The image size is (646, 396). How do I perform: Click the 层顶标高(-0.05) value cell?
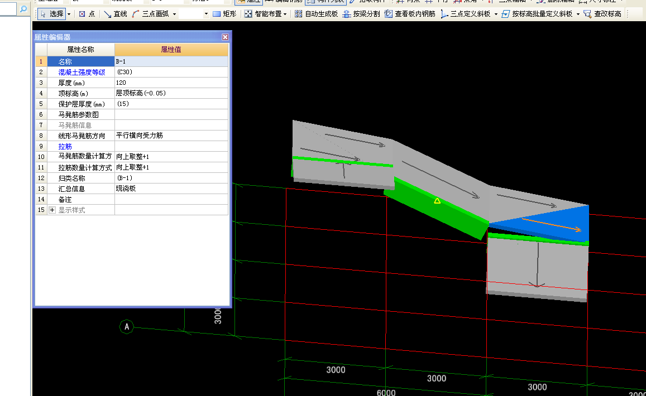pos(171,94)
